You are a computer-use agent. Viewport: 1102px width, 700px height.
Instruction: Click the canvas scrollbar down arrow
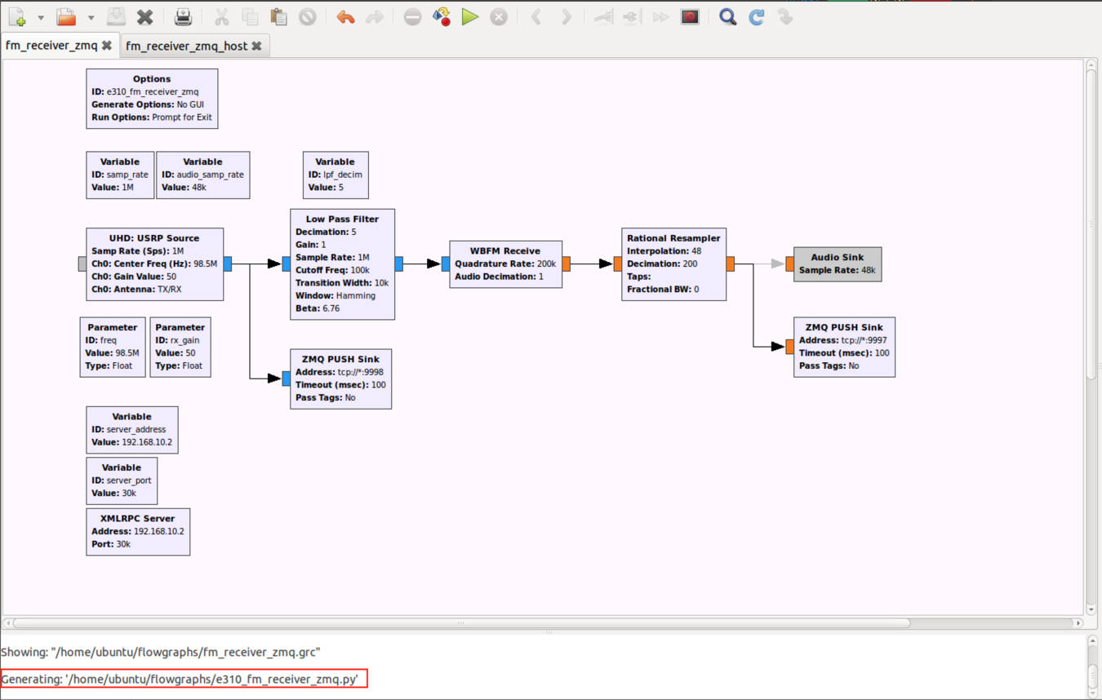click(x=1091, y=609)
